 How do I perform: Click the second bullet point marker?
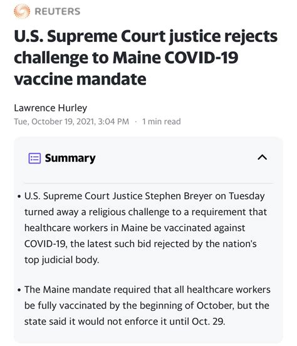pyautogui.click(x=19, y=290)
